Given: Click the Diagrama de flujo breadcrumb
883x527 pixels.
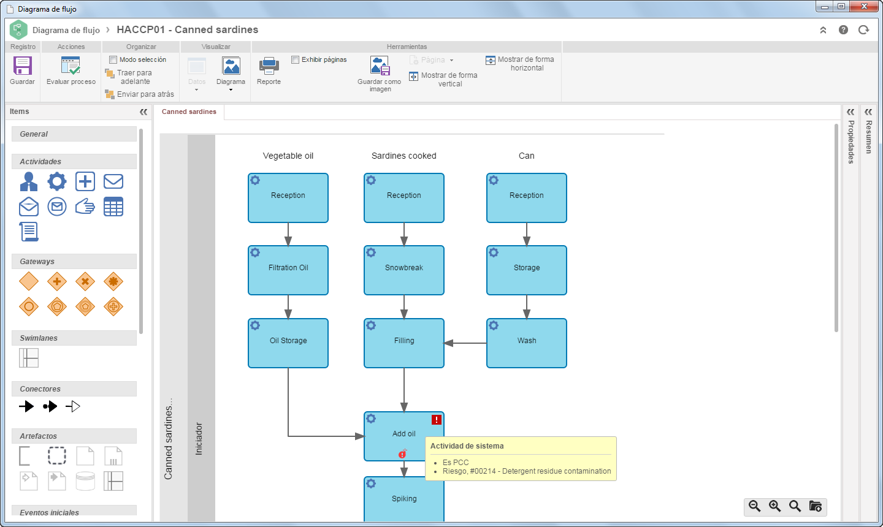Looking at the screenshot, I should tap(66, 30).
